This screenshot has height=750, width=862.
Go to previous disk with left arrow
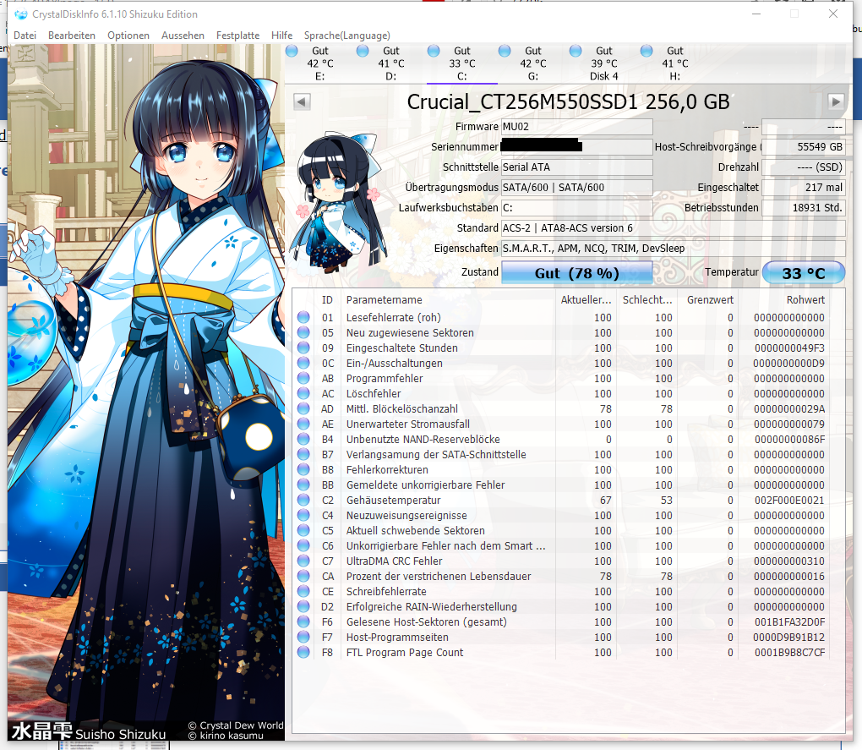point(302,101)
